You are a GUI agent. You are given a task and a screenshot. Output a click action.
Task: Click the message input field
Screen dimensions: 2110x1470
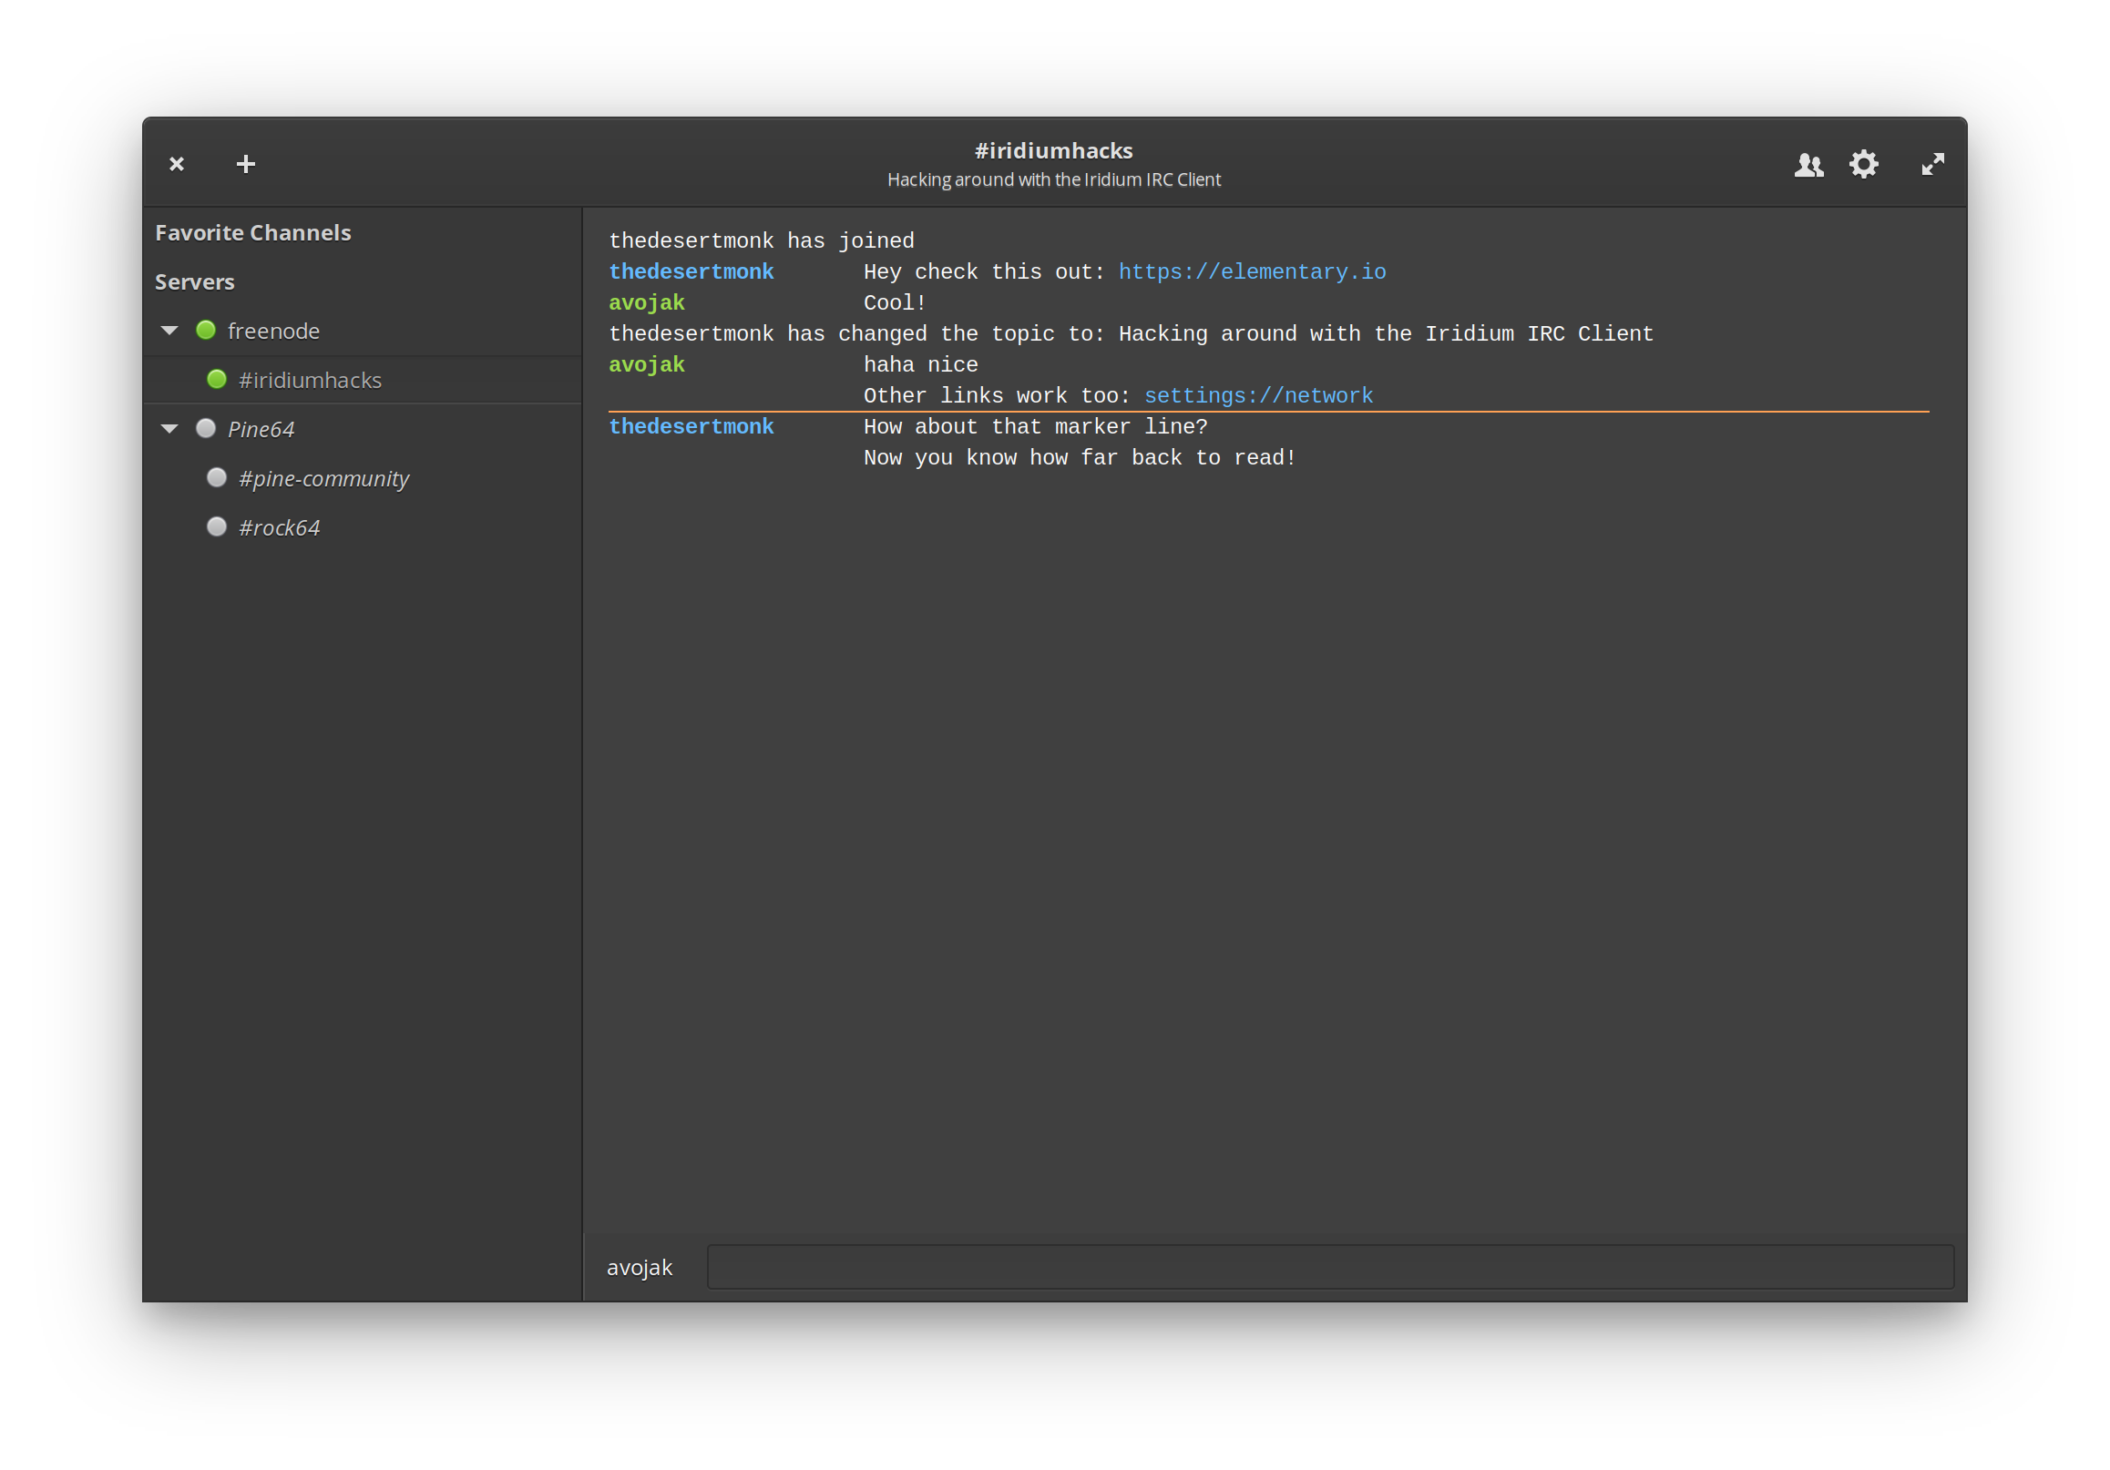[x=1329, y=1267]
